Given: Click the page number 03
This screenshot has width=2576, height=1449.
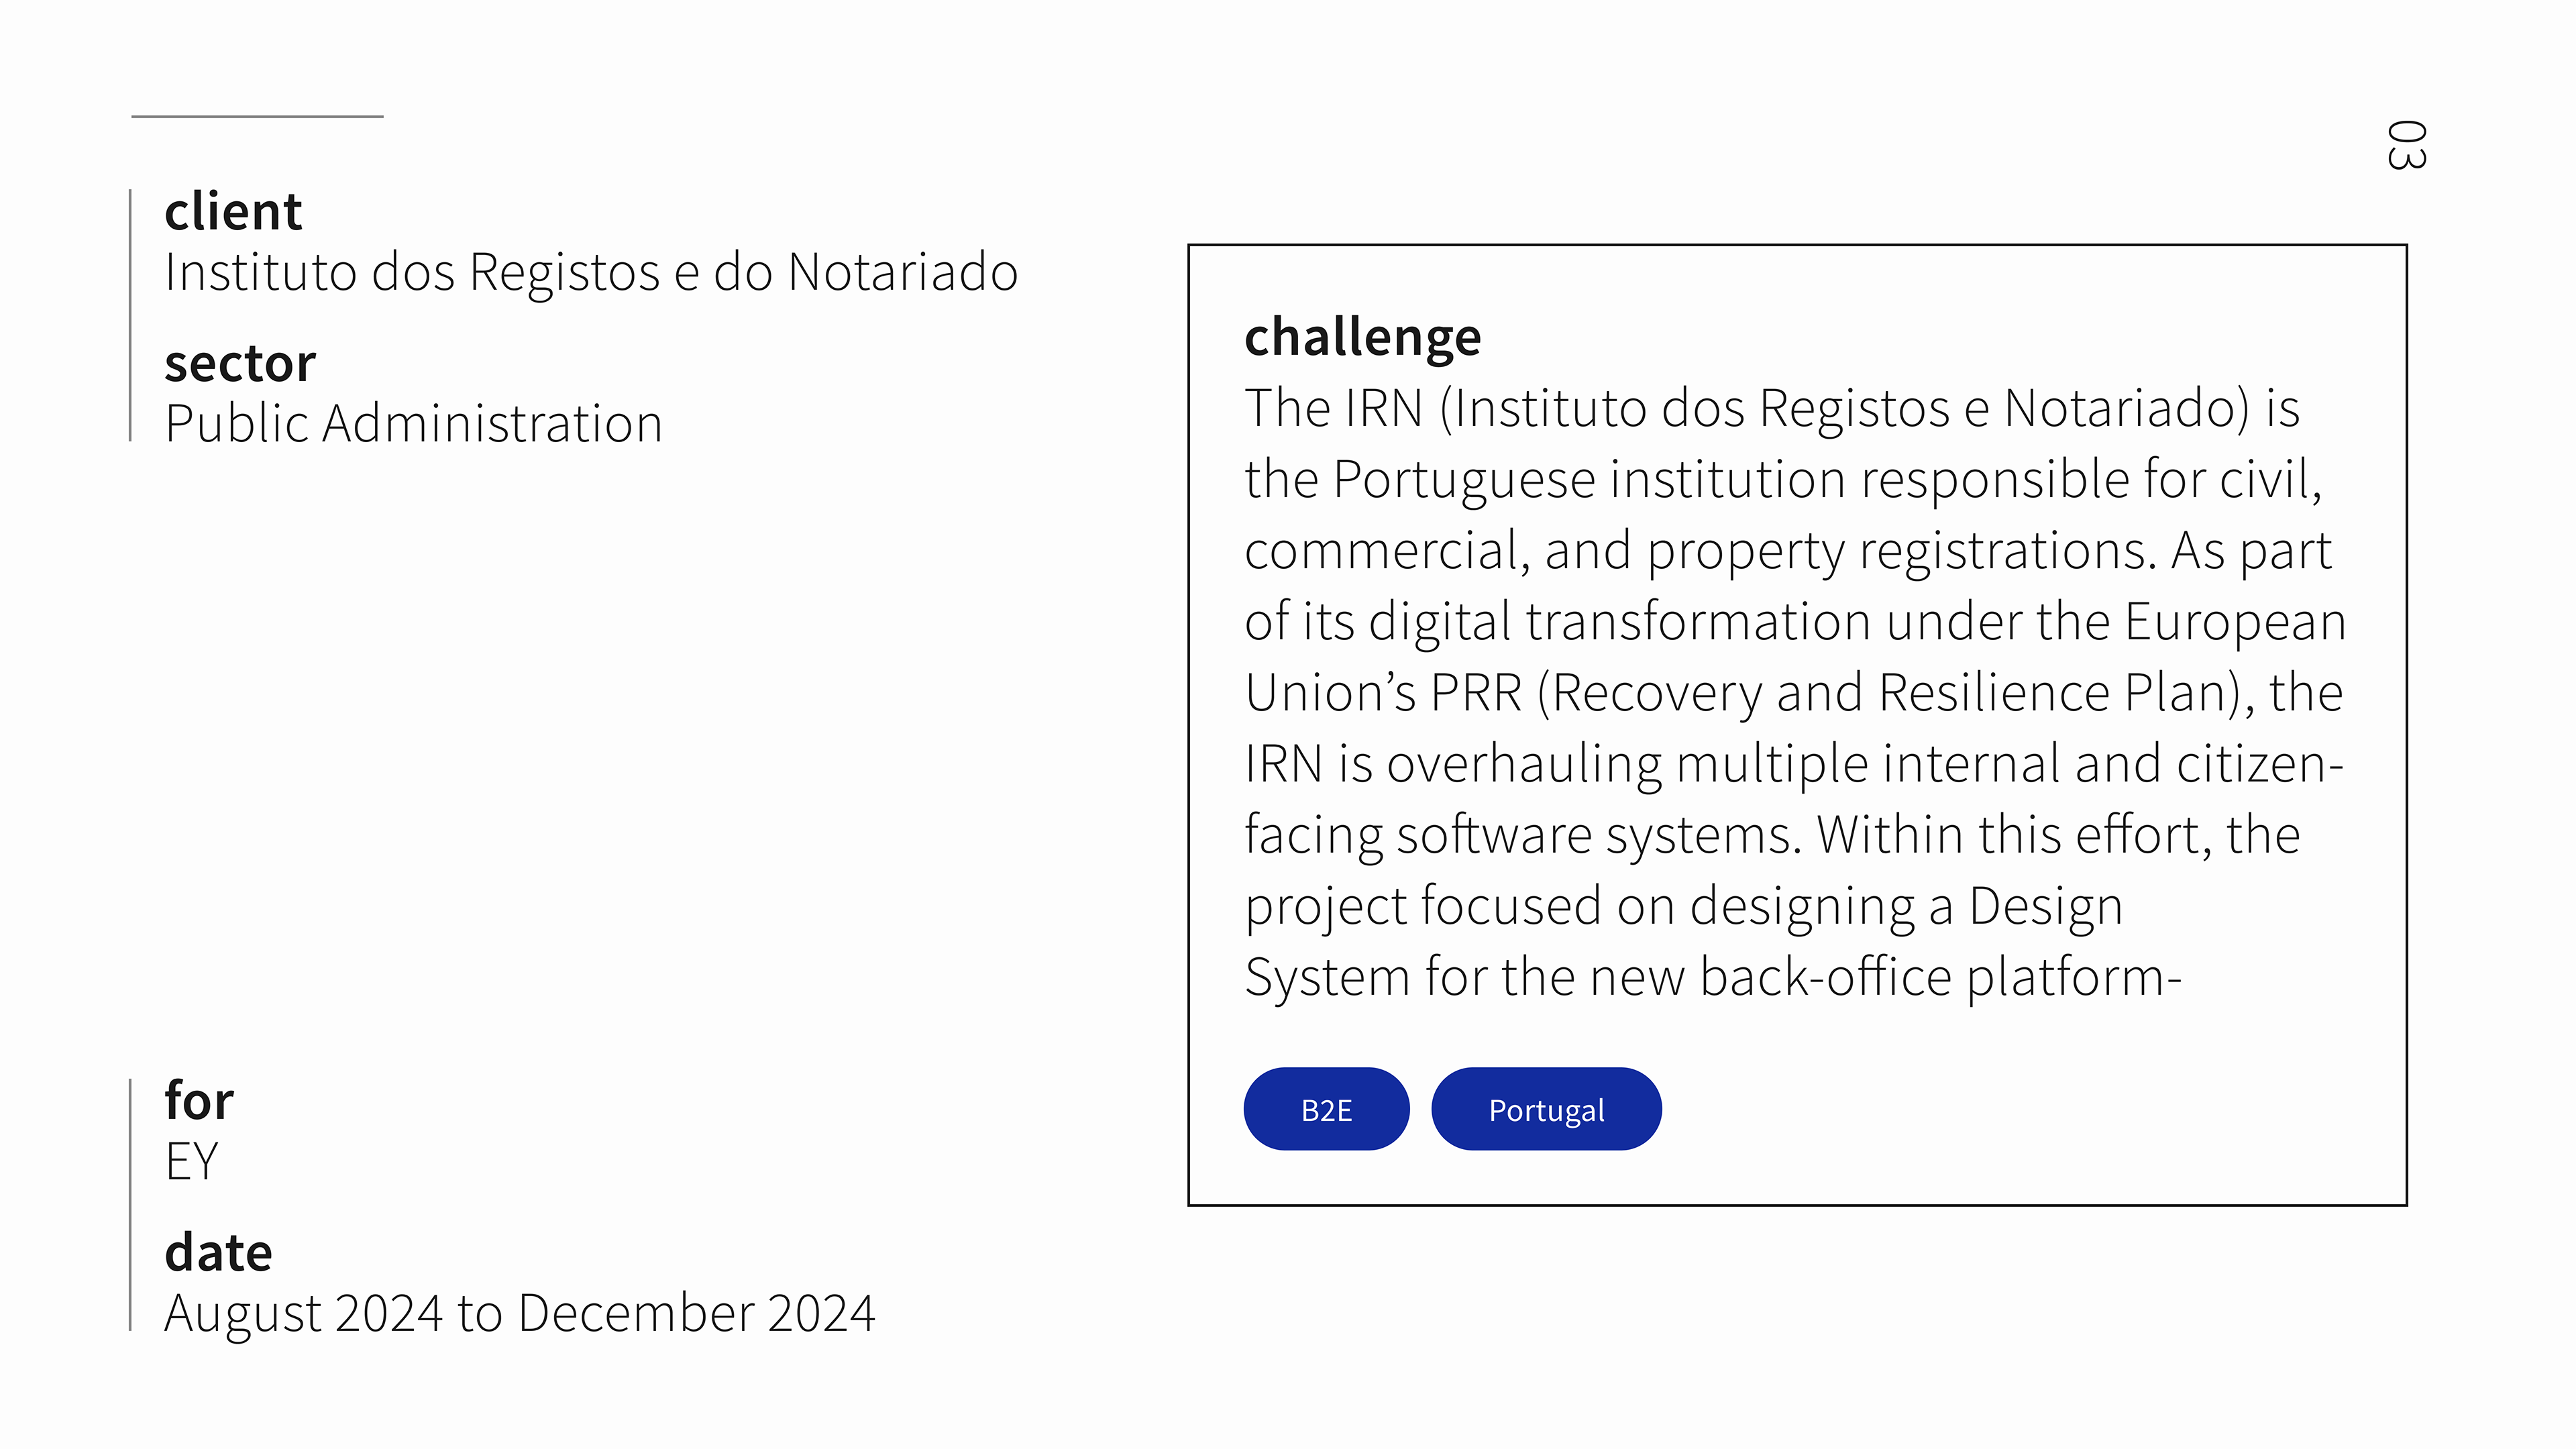Looking at the screenshot, I should 2405,145.
